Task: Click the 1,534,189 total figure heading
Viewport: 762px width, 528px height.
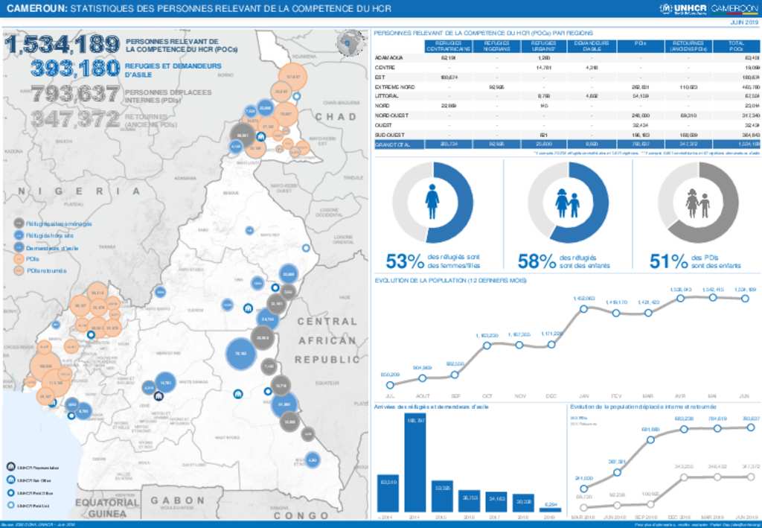Action: point(62,45)
